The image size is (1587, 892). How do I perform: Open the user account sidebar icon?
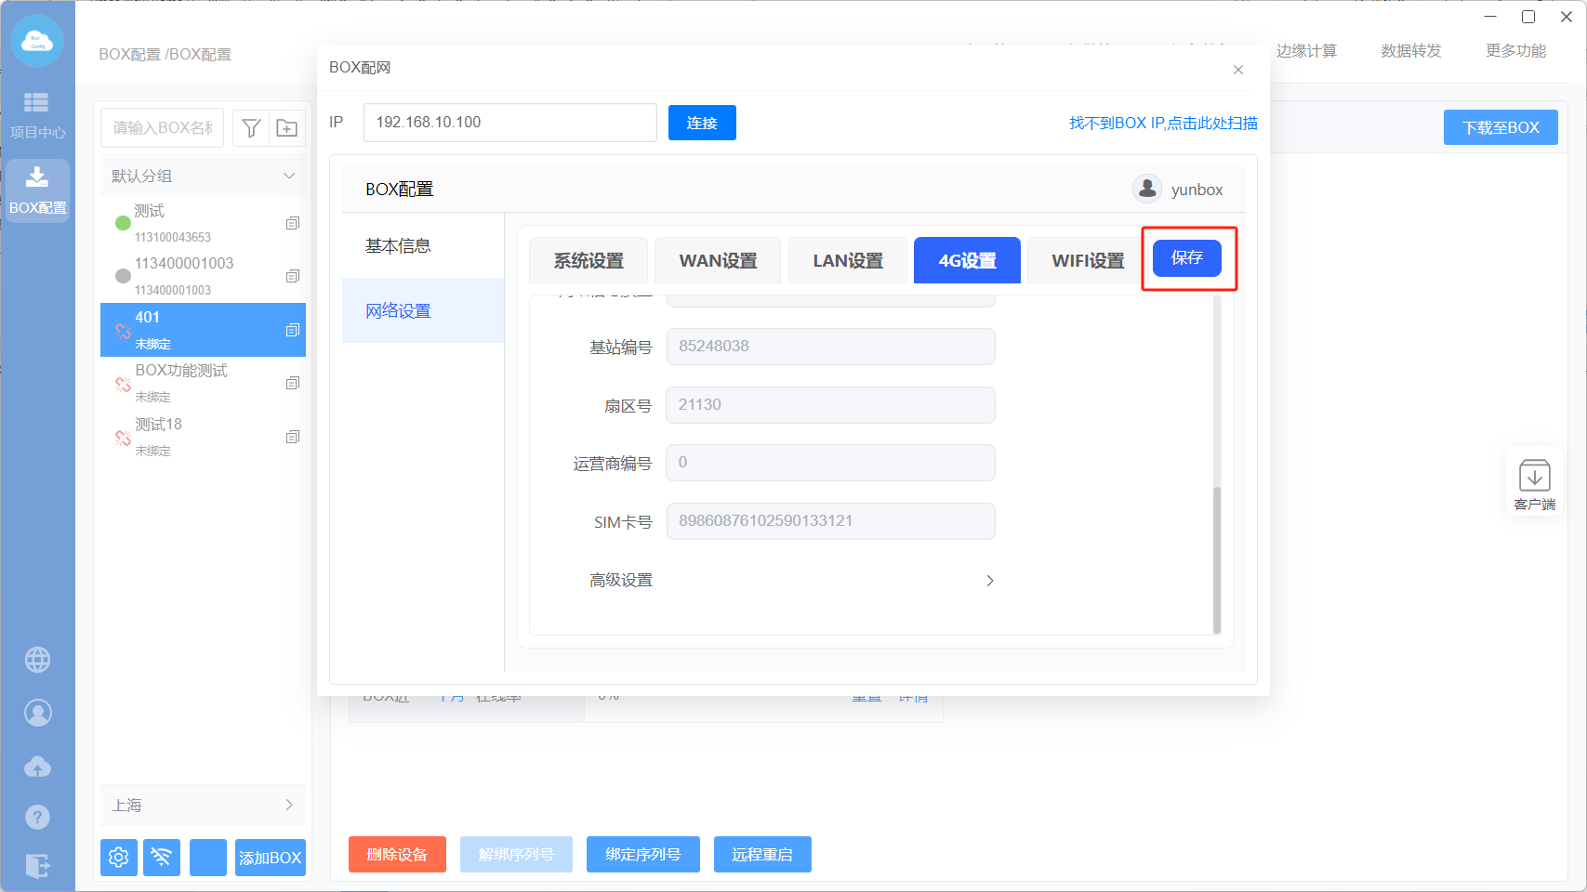[x=37, y=713]
